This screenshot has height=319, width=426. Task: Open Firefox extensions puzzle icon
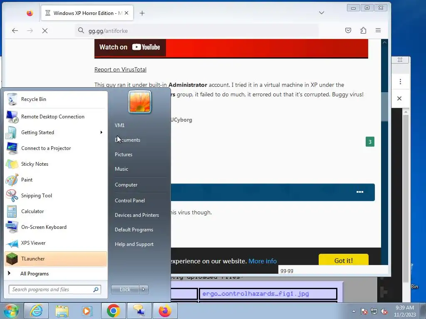click(363, 30)
